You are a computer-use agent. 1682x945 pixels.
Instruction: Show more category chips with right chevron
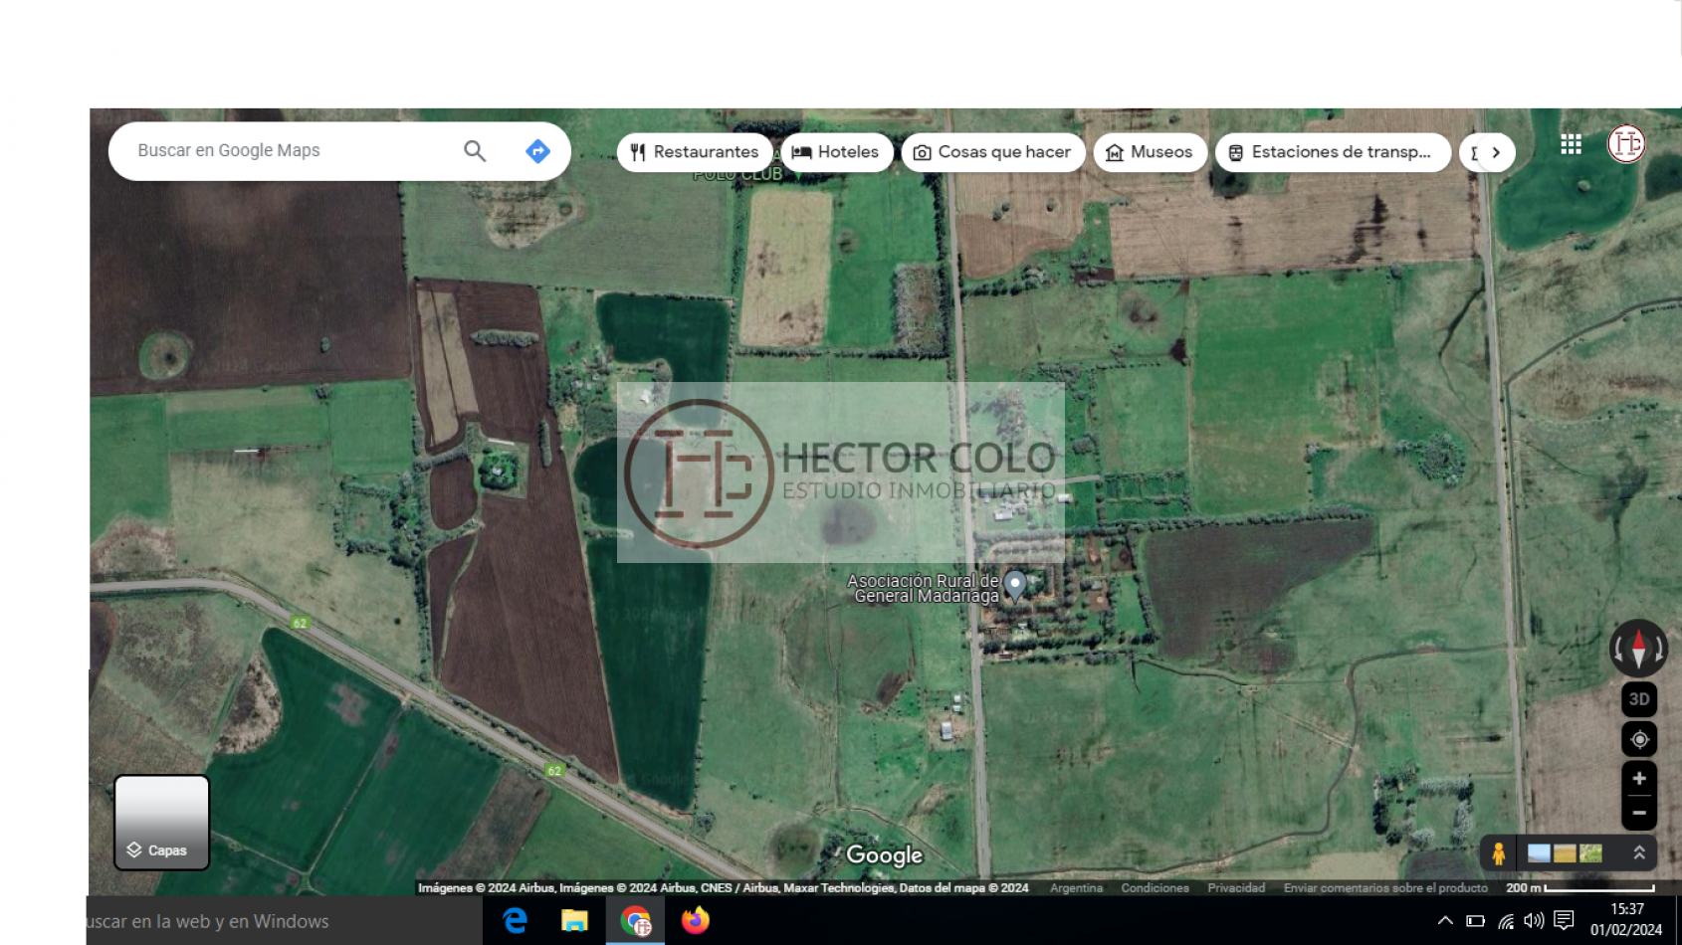click(1496, 152)
